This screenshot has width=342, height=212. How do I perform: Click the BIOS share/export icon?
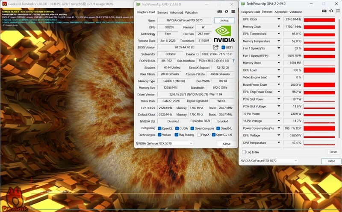(215, 47)
